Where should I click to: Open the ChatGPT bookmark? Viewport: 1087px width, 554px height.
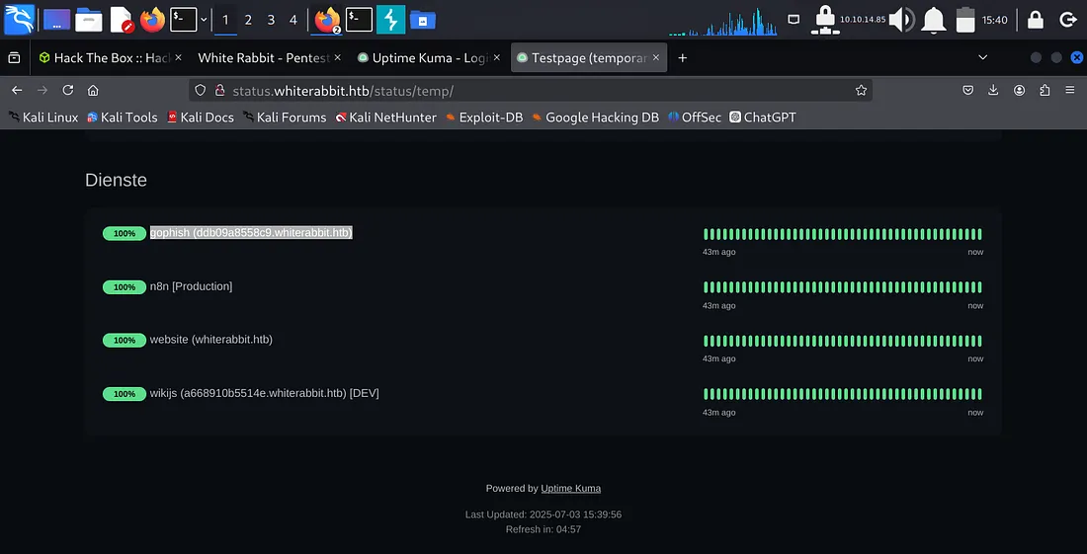763,118
